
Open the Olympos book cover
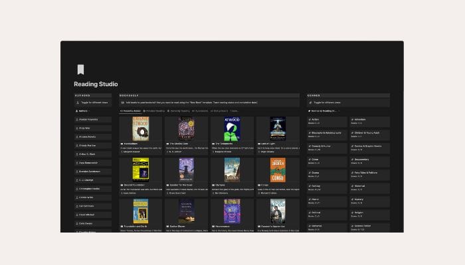coord(232,170)
